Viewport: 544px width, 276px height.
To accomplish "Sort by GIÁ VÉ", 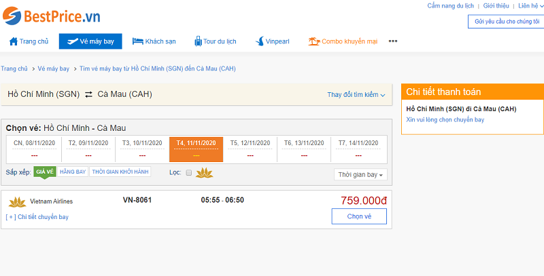I will point(45,172).
